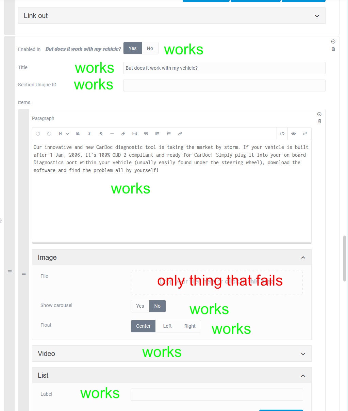Set Show carousel to No
The image size is (348, 411).
coord(158,306)
